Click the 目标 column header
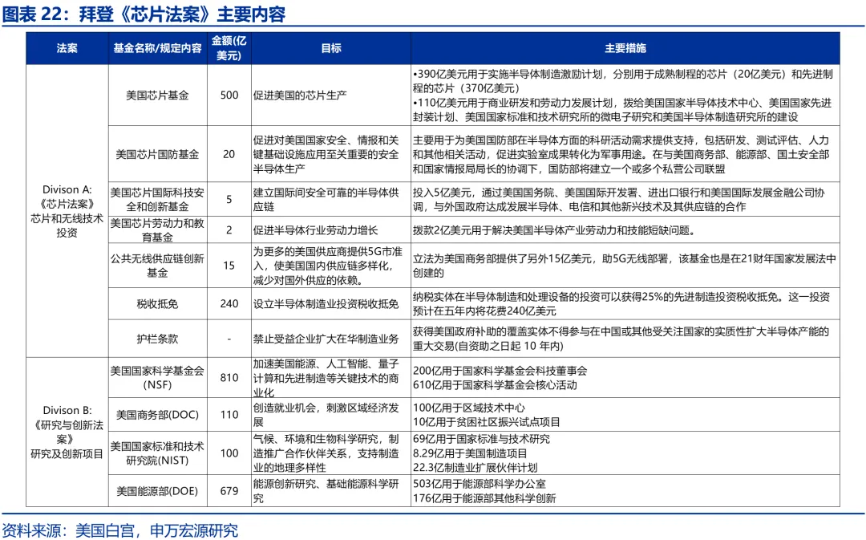Screen dimensions: 866x540 330,48
